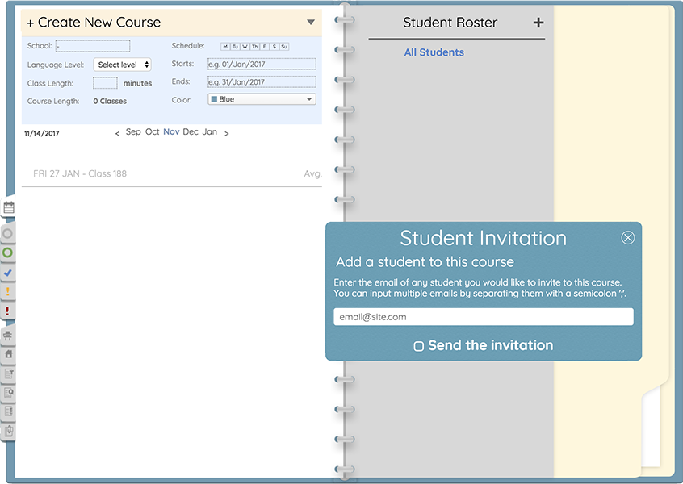Select the blue checkmark sidebar tab
The height and width of the screenshot is (484, 683).
tap(7, 273)
